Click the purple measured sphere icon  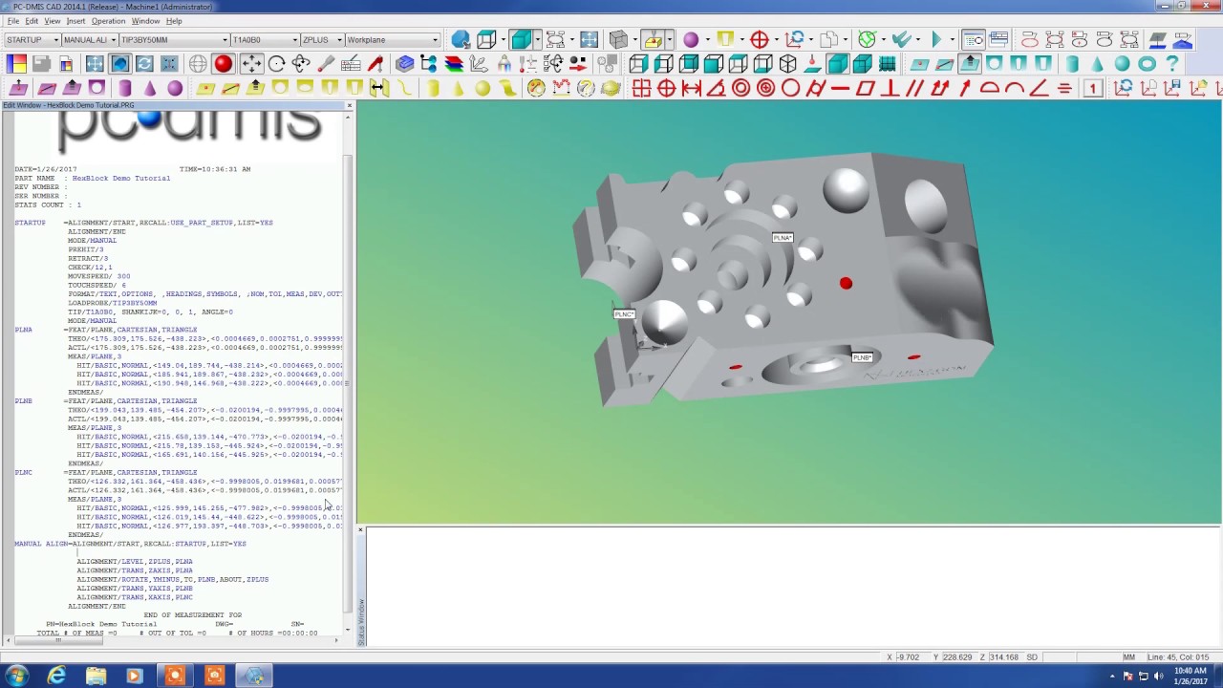[175, 89]
